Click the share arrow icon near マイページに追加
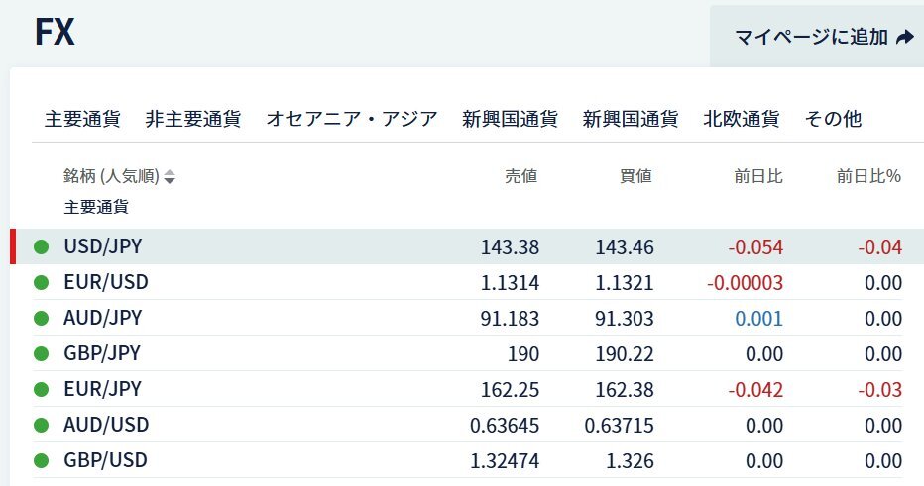 [904, 38]
